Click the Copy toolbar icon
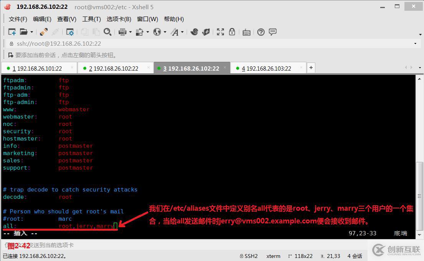 [84, 32]
